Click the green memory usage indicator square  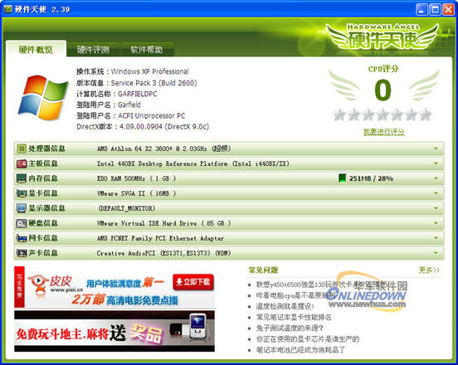coord(342,178)
